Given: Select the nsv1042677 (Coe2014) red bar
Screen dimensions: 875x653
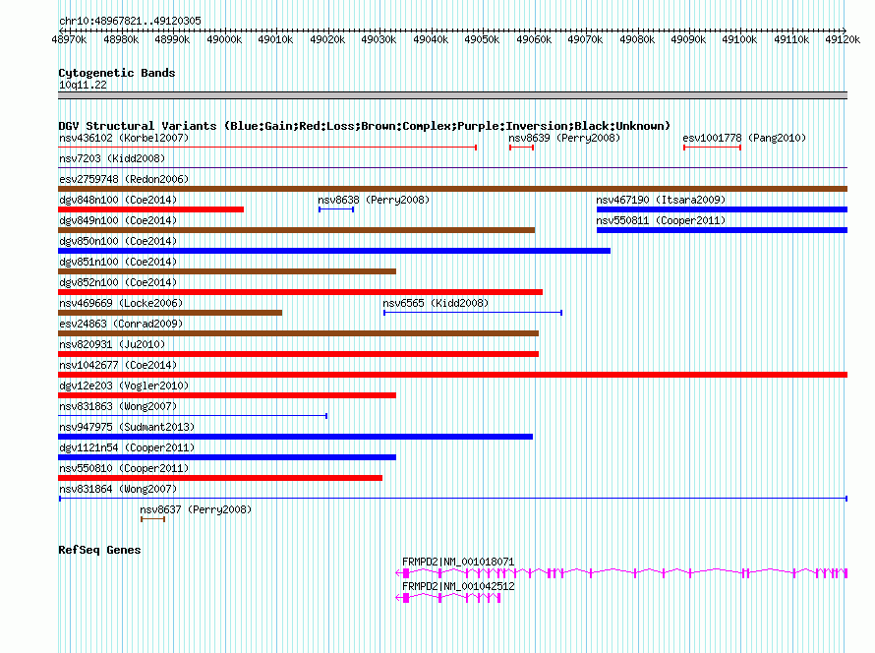Looking at the screenshot, I should 452,375.
